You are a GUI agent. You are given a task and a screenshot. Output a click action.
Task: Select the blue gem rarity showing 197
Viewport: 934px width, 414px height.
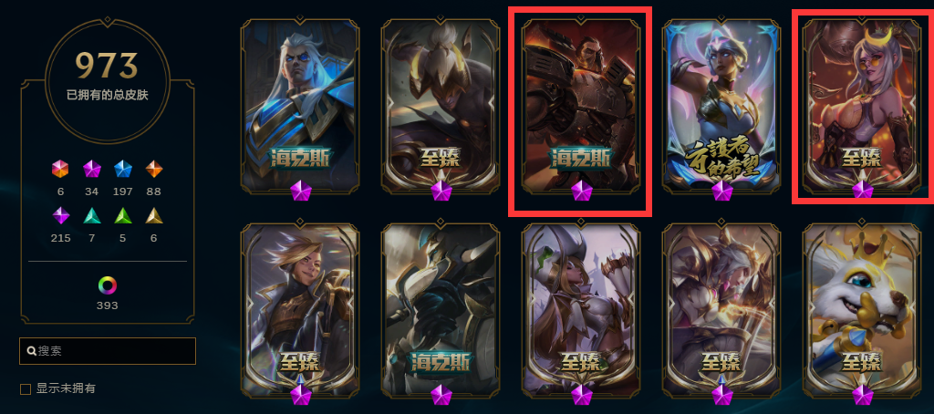(123, 170)
